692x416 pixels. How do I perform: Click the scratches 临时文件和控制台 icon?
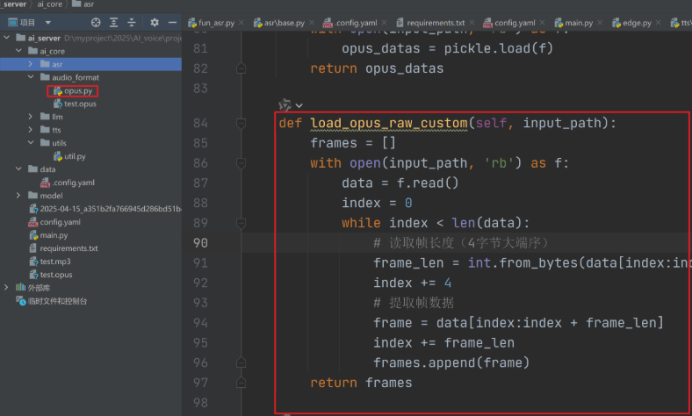(21, 301)
